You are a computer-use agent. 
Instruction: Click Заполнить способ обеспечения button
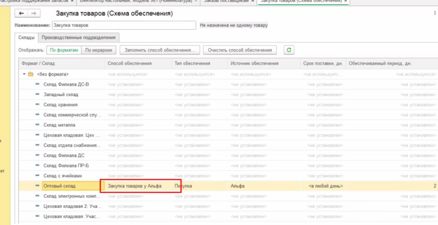160,50
